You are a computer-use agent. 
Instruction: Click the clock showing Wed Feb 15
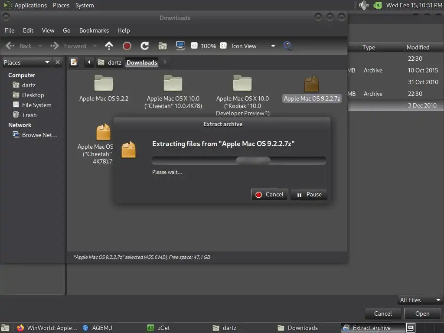pos(414,5)
